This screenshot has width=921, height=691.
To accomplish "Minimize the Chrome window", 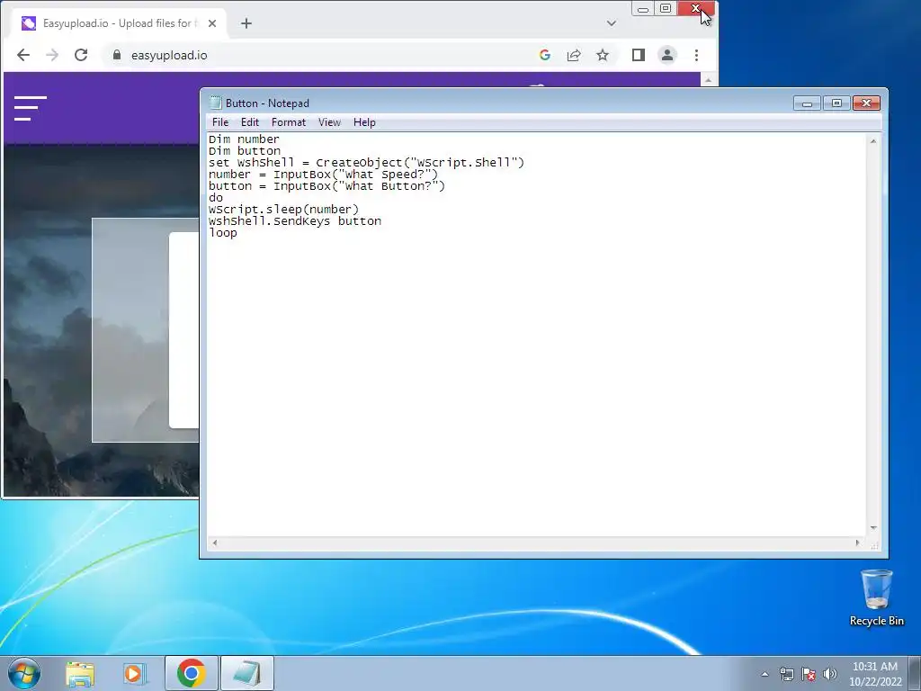I will (x=642, y=9).
